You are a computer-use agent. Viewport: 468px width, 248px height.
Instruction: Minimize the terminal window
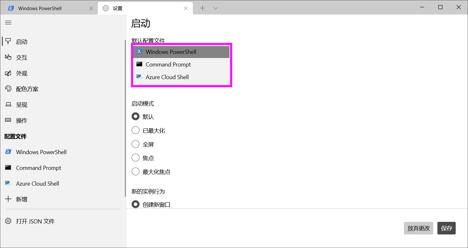point(422,7)
